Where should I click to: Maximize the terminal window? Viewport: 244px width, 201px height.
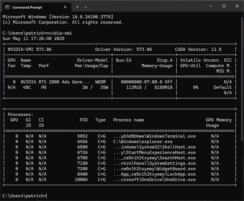224,6
